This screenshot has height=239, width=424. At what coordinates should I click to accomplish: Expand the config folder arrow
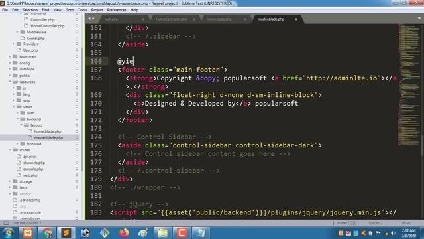pos(10,63)
